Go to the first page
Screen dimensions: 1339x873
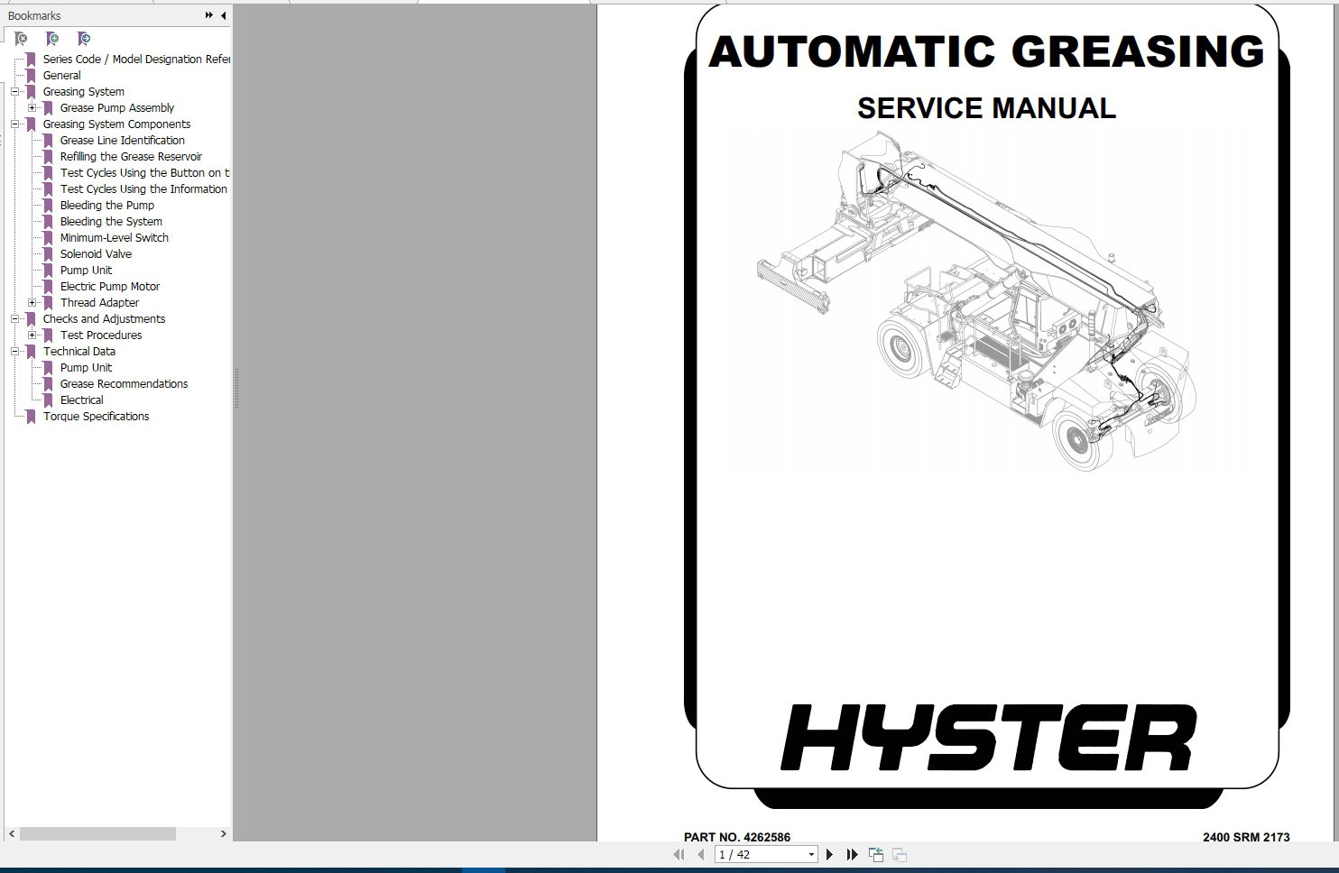(679, 854)
